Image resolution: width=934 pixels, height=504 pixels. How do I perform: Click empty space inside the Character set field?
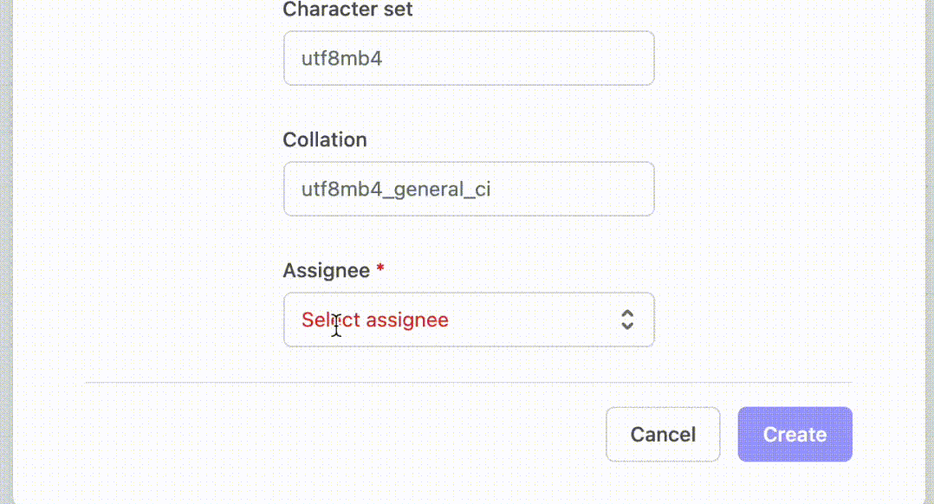537,59
